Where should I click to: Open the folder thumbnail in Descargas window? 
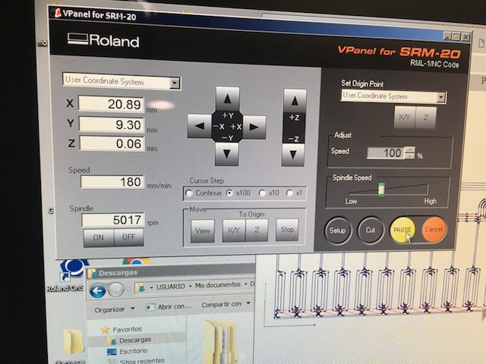point(221,341)
